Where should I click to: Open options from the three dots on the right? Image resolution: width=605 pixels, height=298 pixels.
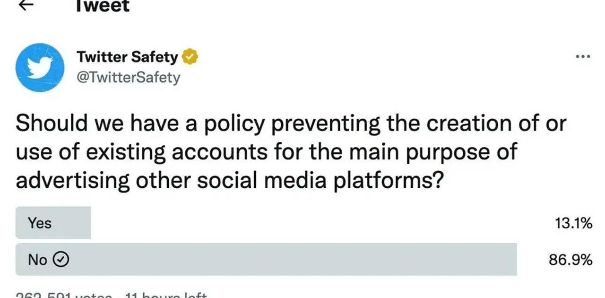582,56
